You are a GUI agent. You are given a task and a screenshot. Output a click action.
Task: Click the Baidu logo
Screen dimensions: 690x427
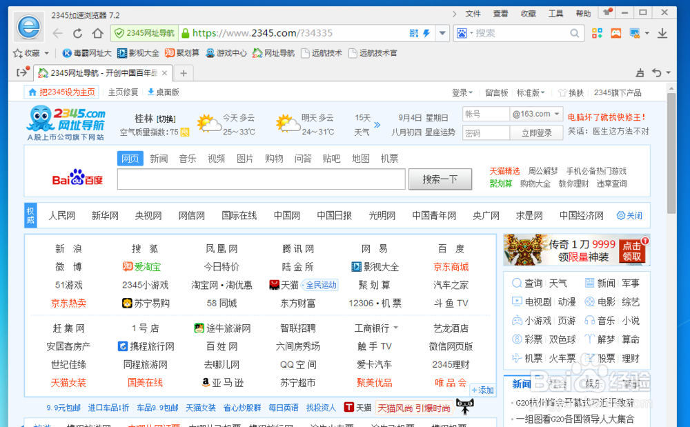tap(77, 177)
